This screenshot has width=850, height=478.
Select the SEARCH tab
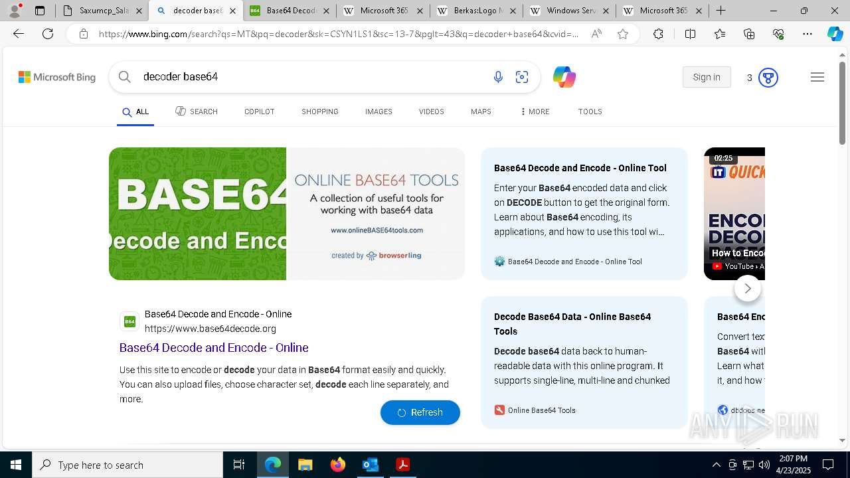(x=197, y=112)
